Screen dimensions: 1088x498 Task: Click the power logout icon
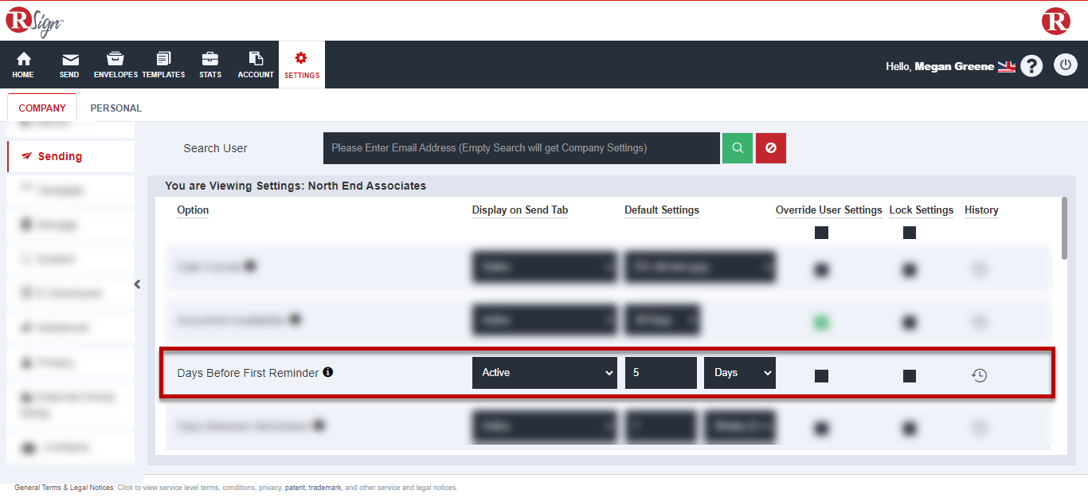point(1066,65)
